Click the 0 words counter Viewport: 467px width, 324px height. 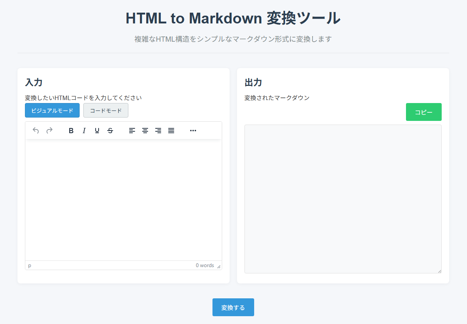(x=205, y=266)
